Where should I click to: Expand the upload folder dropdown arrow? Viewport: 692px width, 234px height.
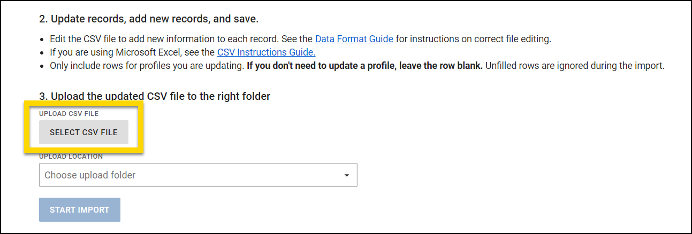(x=346, y=175)
